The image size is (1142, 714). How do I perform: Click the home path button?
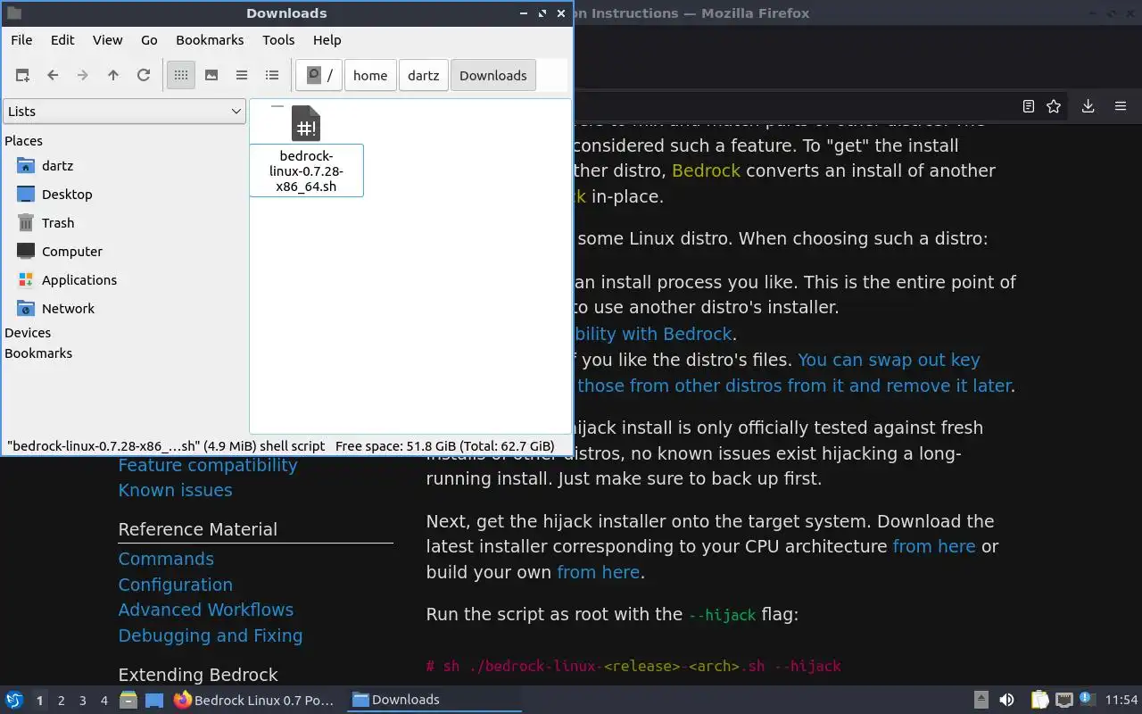tap(370, 76)
